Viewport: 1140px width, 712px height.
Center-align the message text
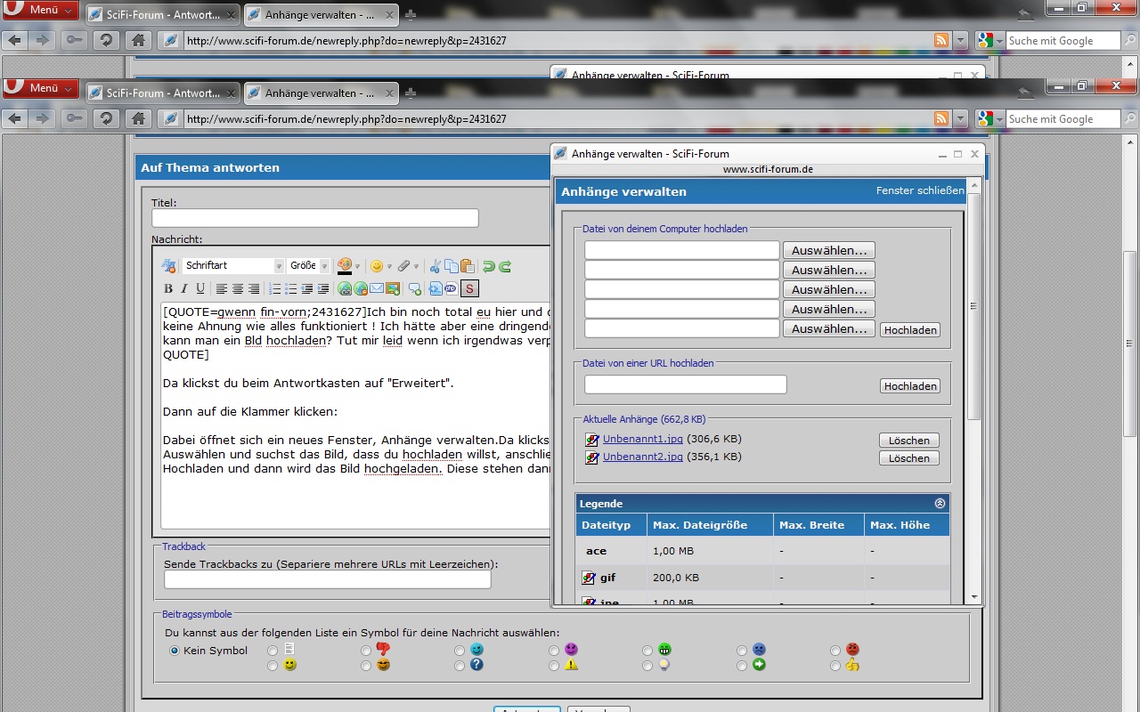pos(238,288)
